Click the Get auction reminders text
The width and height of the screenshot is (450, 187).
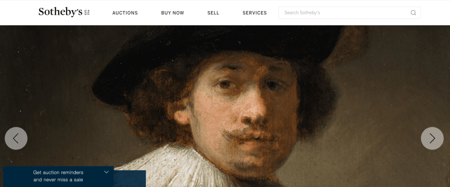(x=58, y=172)
